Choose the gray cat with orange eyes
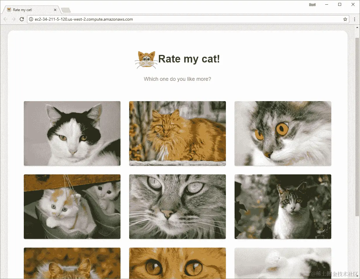 pyautogui.click(x=283, y=133)
